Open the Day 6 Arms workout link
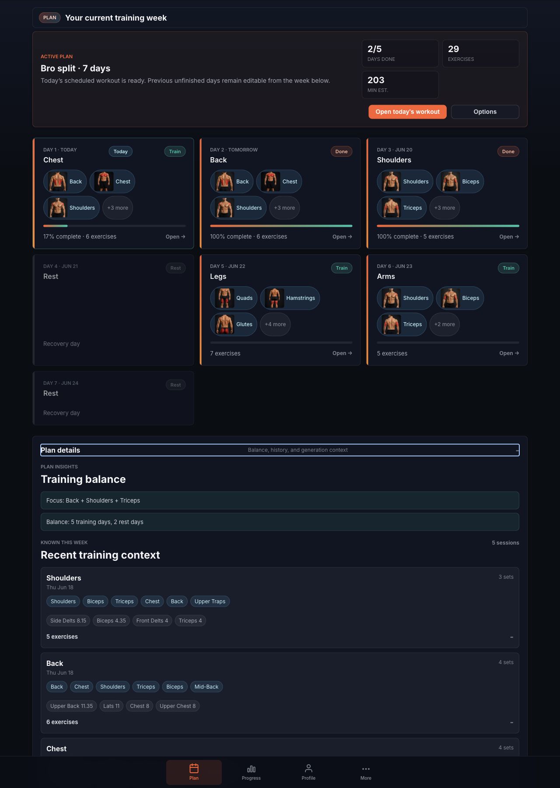The image size is (560, 788). [509, 353]
